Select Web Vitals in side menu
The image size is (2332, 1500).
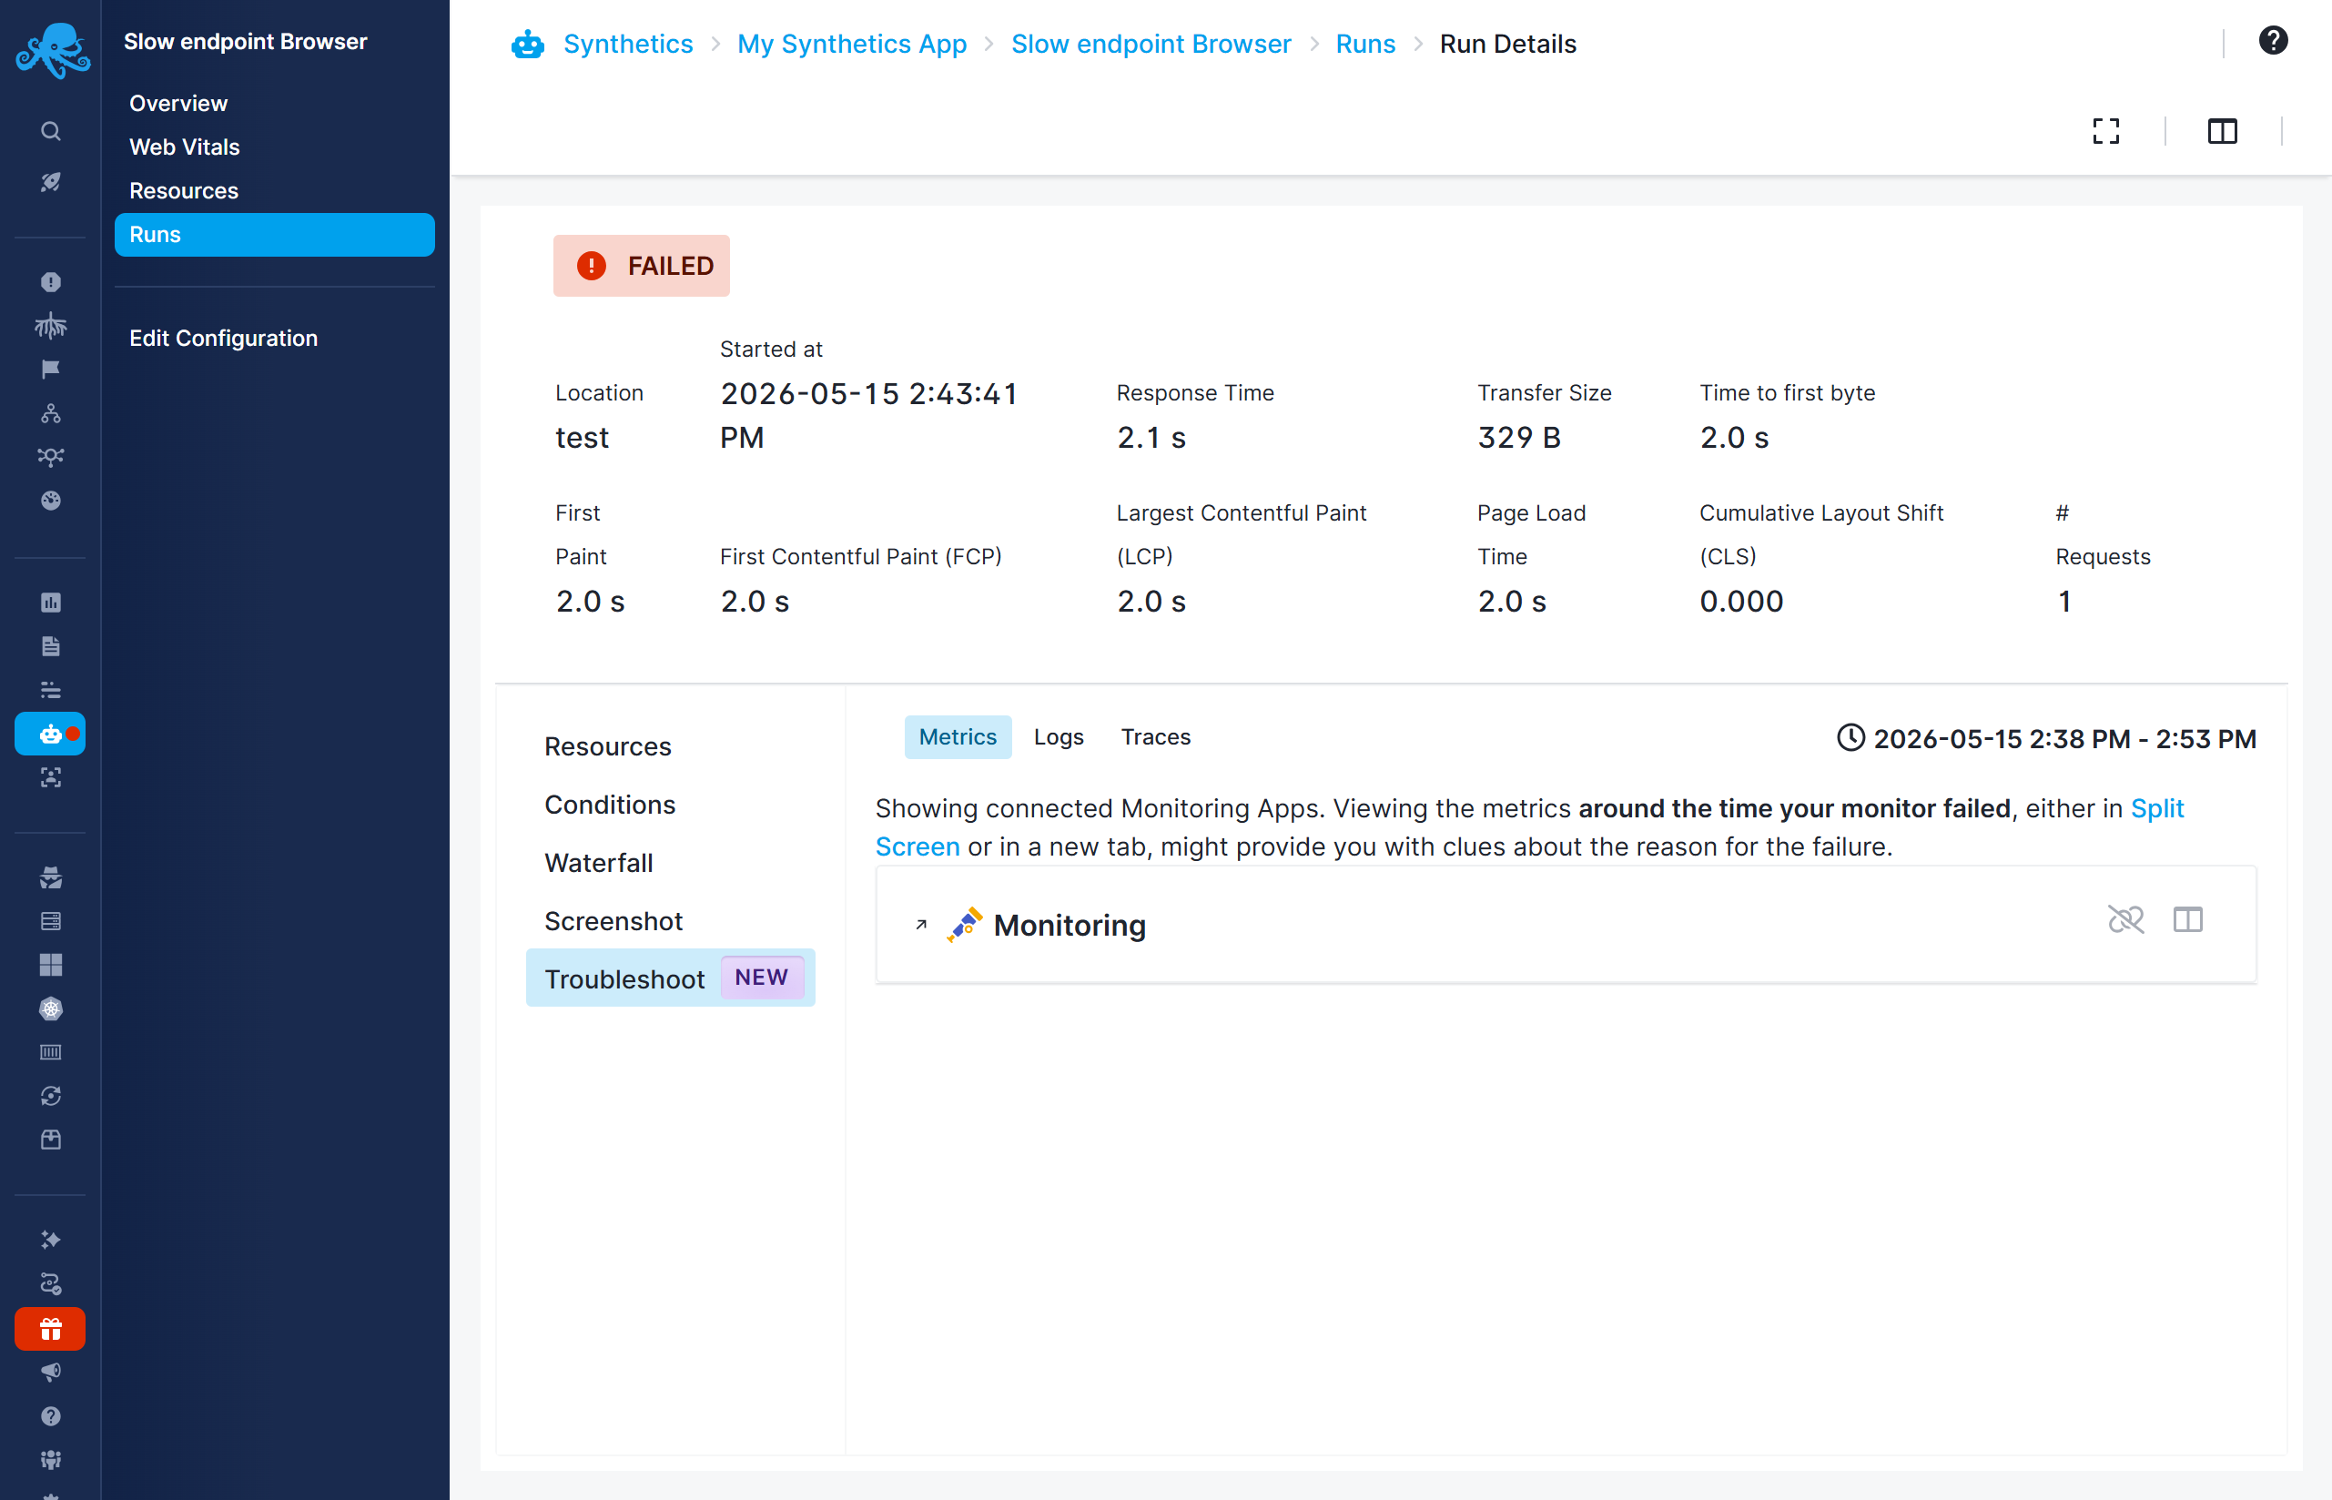coord(184,147)
